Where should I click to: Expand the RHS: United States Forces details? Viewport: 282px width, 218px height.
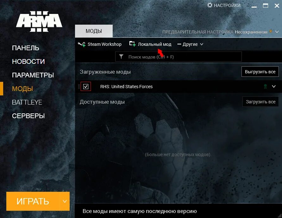click(274, 86)
